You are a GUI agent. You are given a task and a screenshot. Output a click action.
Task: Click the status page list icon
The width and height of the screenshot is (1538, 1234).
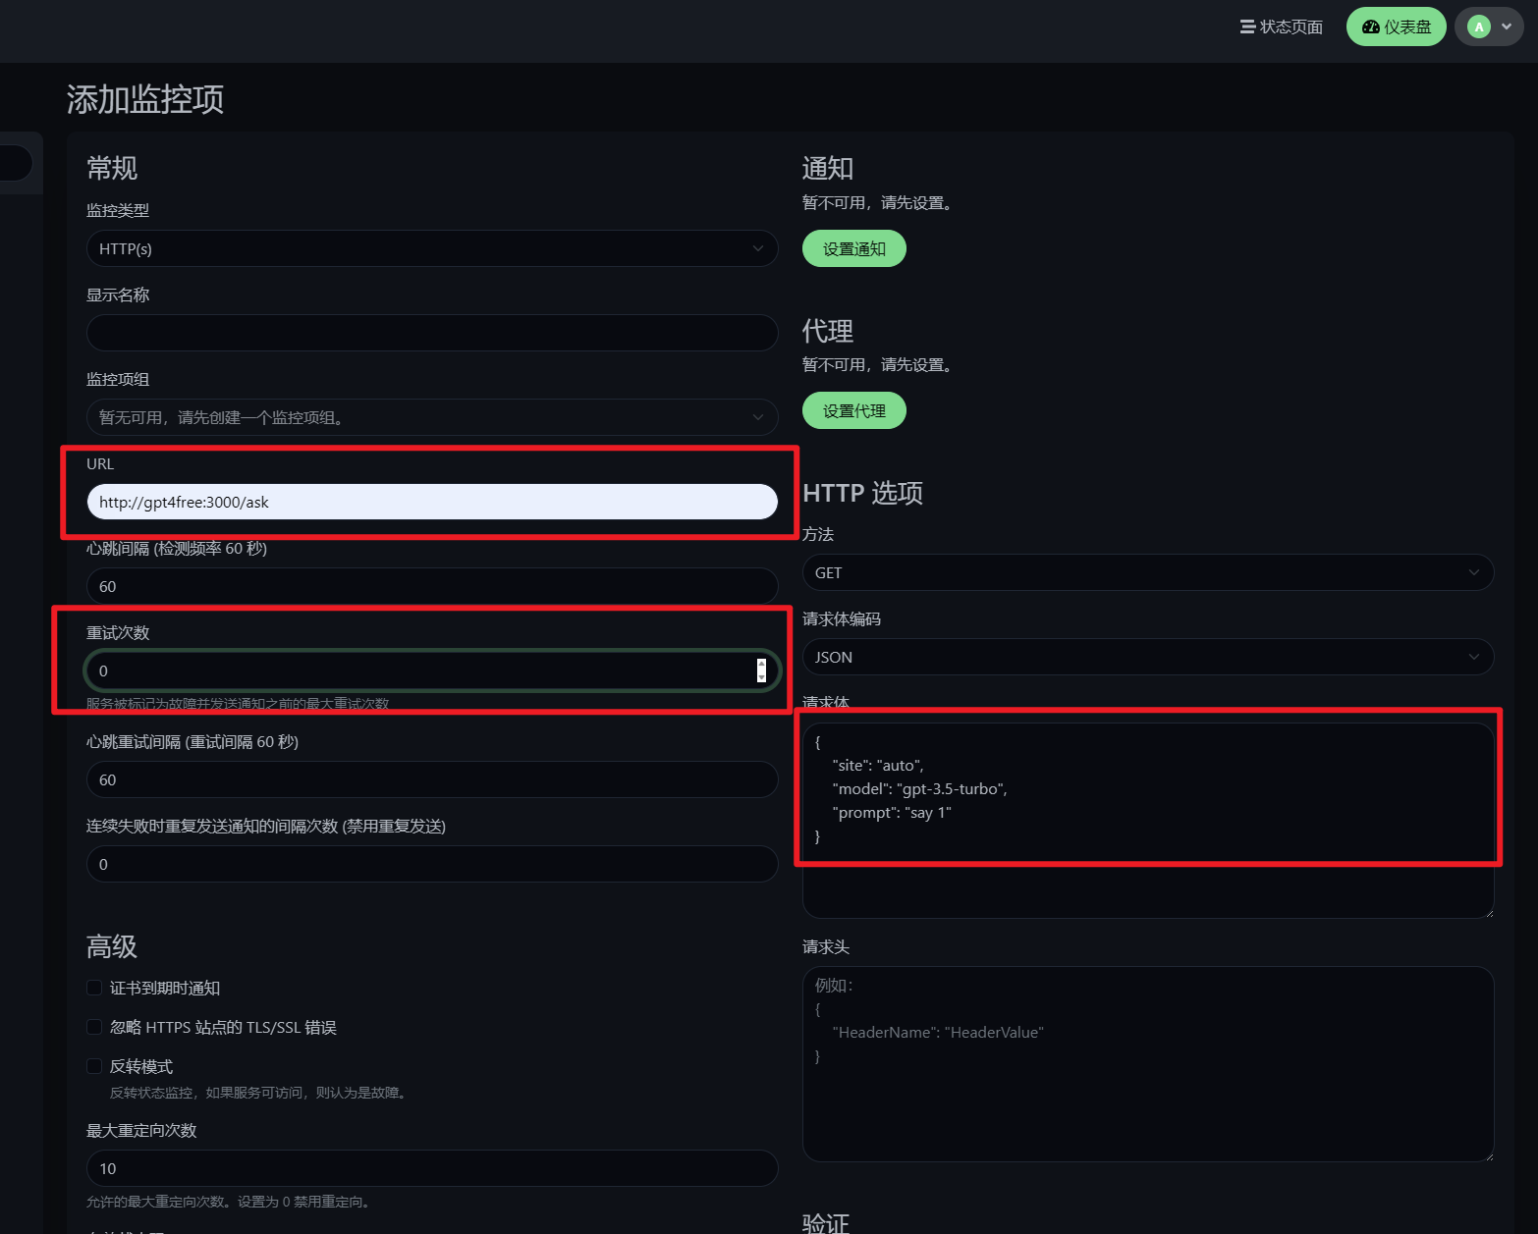click(x=1245, y=27)
